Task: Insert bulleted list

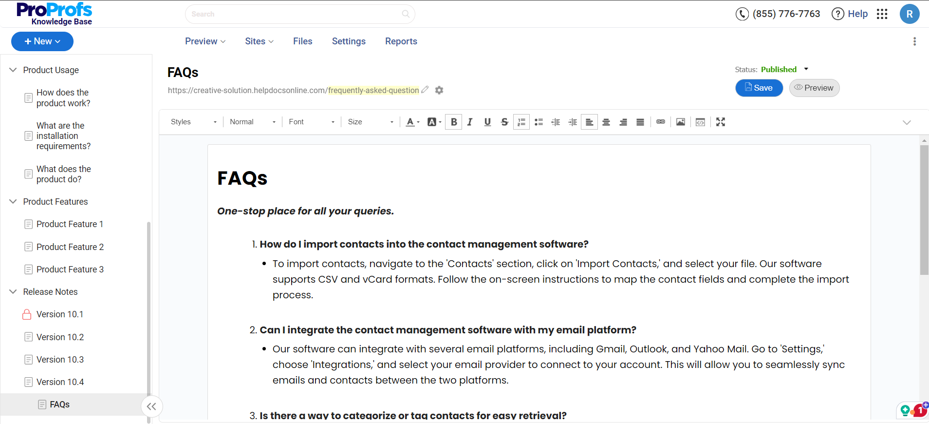Action: click(x=539, y=122)
